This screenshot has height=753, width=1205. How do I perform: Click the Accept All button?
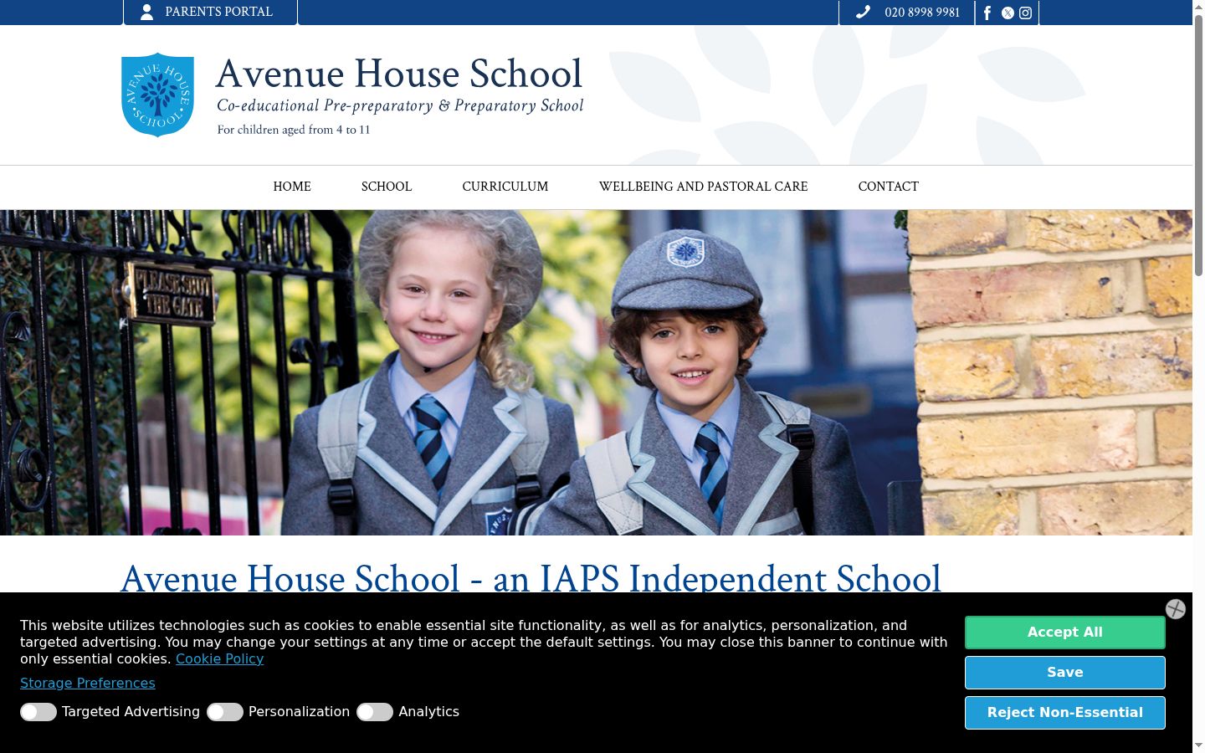click(1065, 633)
